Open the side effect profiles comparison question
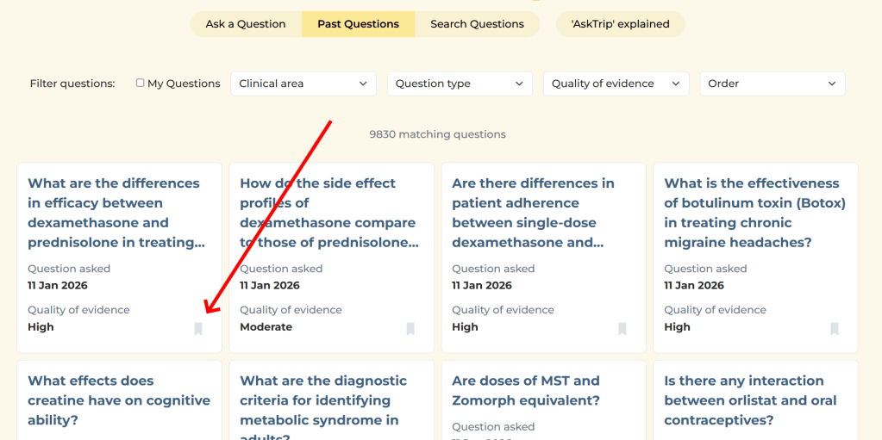 coord(328,213)
